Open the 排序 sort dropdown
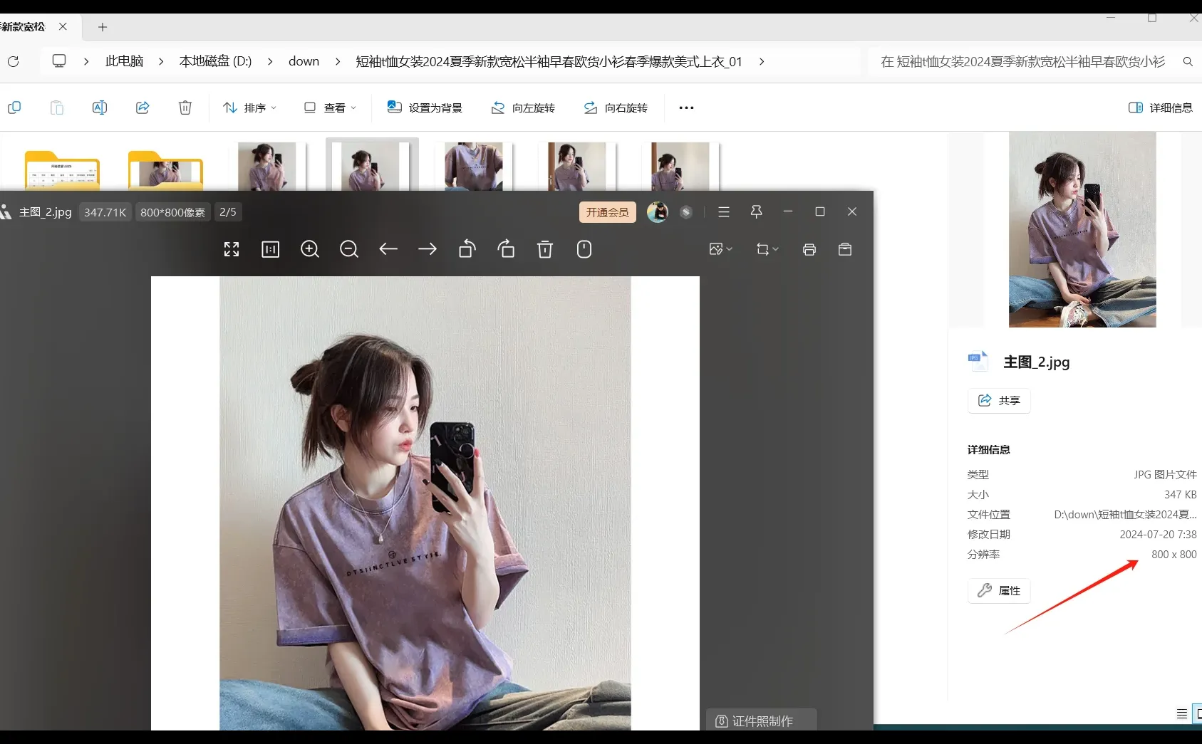 (249, 108)
